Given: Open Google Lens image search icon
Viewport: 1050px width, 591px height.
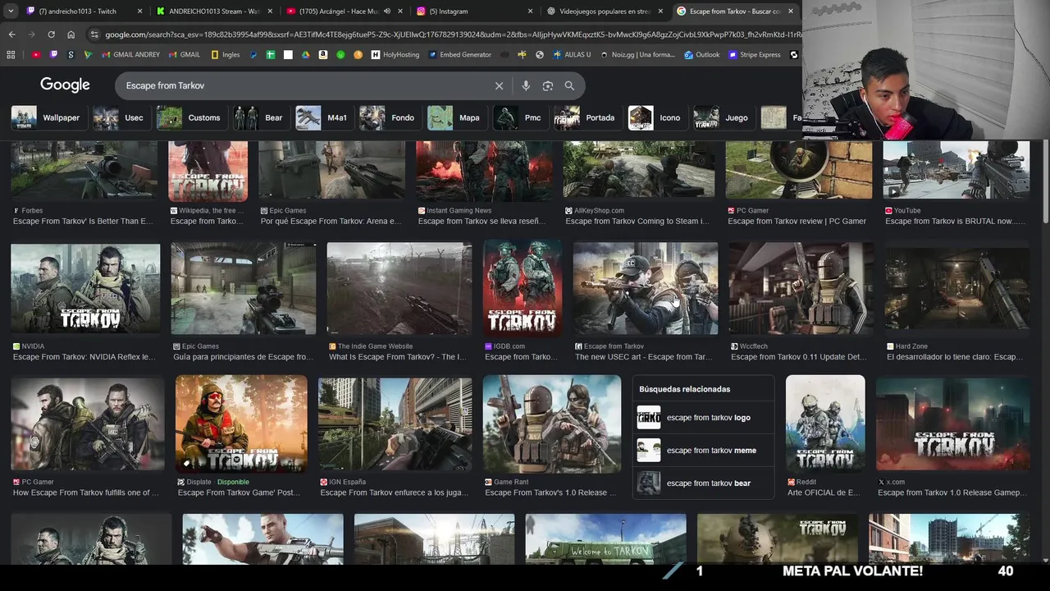Looking at the screenshot, I should (547, 85).
